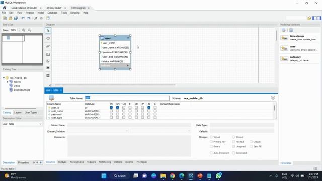
Task: Open the Arrange menu
Action: 30,13
